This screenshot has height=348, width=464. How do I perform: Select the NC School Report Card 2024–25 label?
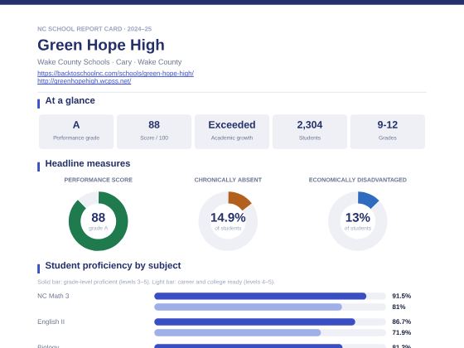coord(94,29)
